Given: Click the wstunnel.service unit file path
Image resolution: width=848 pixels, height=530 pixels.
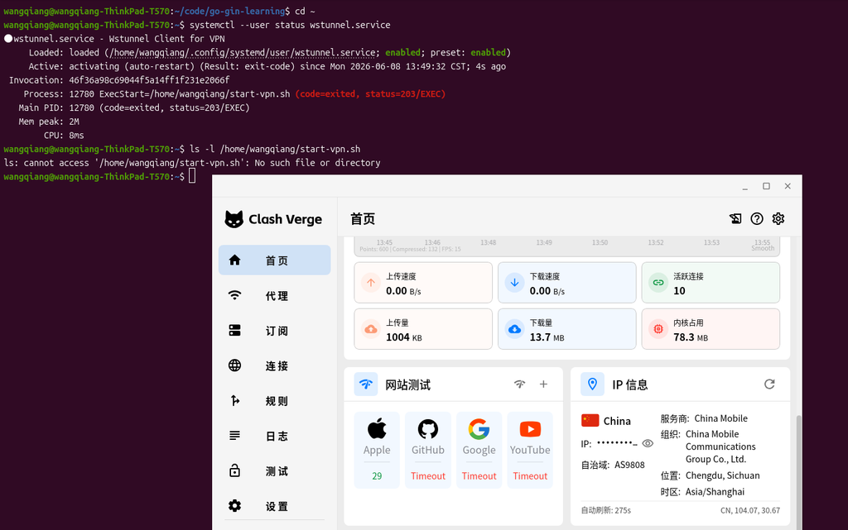Looking at the screenshot, I should [x=243, y=52].
